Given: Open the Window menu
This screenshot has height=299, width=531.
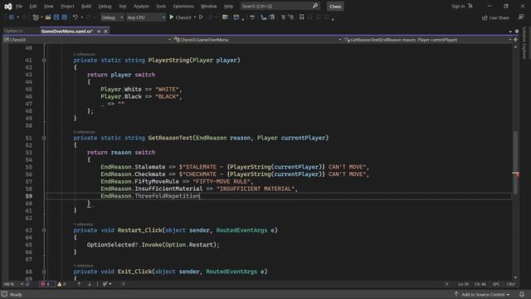Looking at the screenshot, I should click(208, 6).
